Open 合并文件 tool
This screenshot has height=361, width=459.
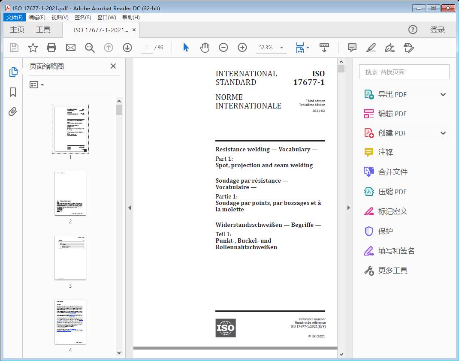(x=393, y=172)
